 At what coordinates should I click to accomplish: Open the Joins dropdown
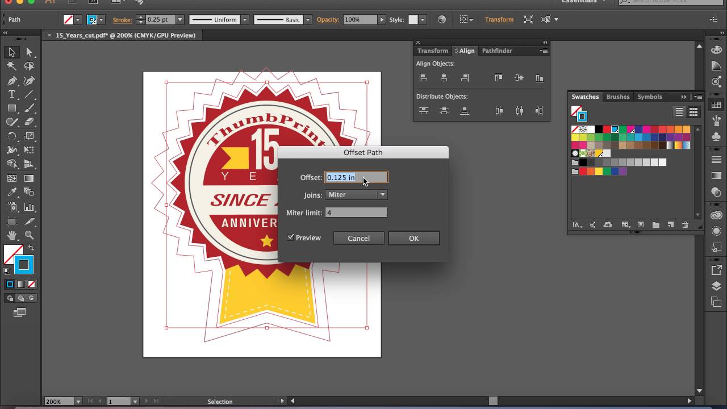coord(356,195)
